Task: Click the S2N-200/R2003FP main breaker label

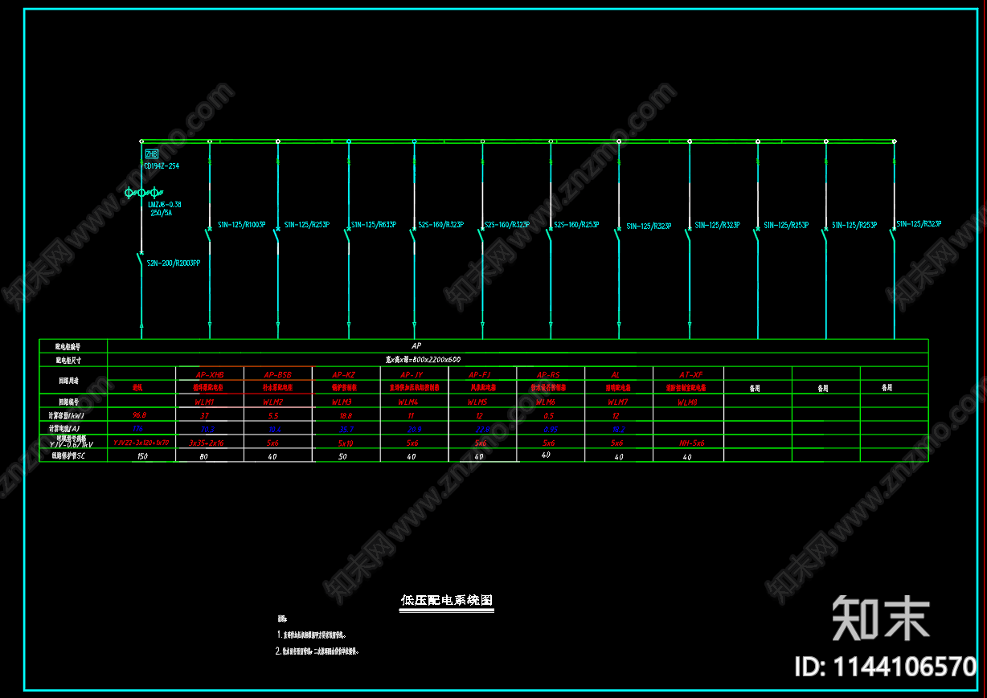Action: tap(174, 263)
